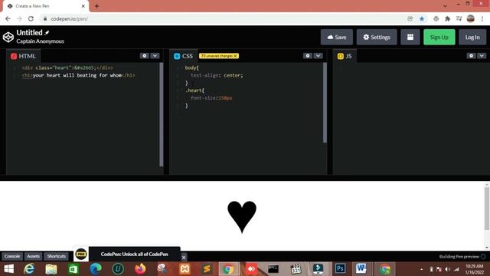Open Sublime Text from taskbar
Viewport: 490px width, 276px height.
[207, 269]
